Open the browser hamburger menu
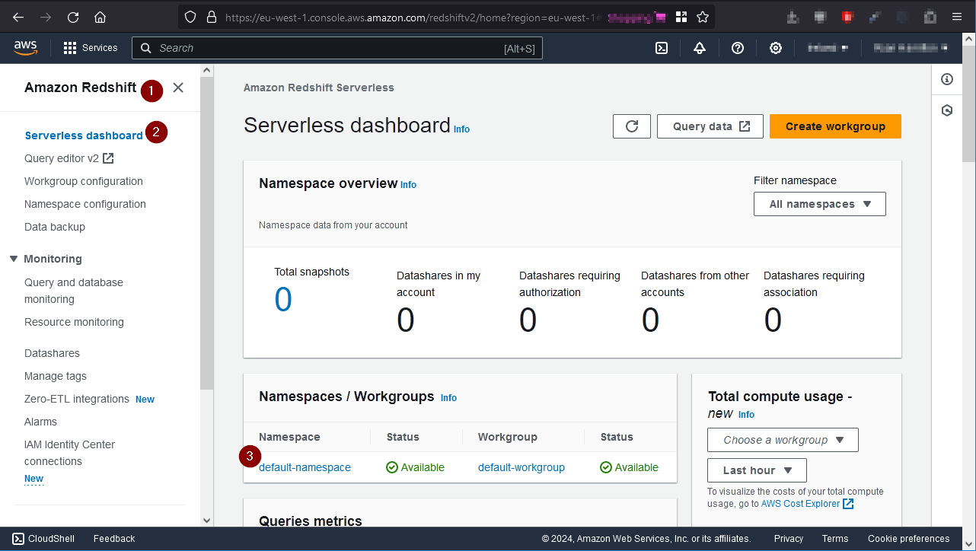Screen dimensions: 976x551 point(957,17)
